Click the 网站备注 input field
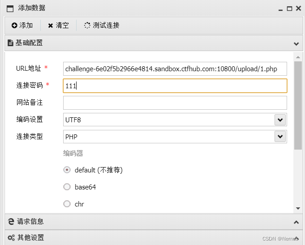Viewport: 305px width, 245px height. (175, 103)
